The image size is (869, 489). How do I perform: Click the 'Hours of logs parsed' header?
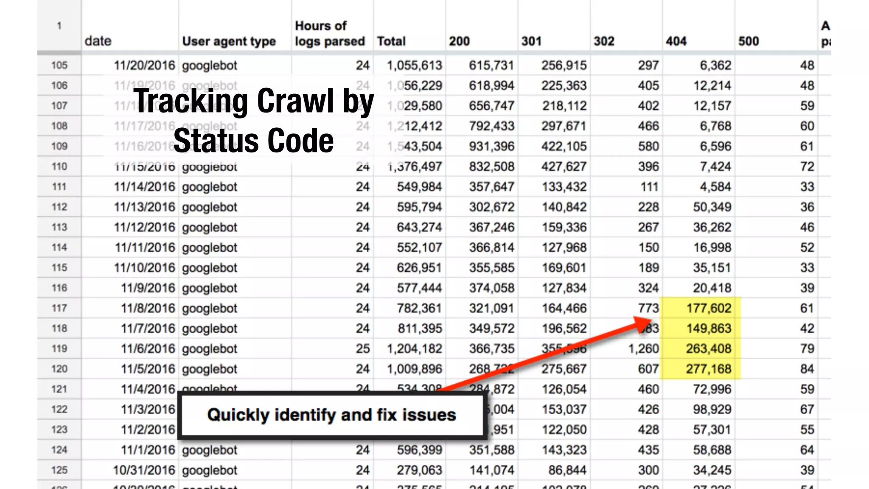coord(332,26)
